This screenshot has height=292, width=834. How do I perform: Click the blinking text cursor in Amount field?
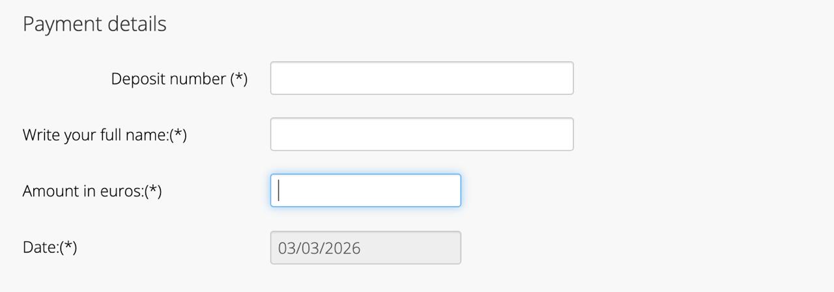coord(279,191)
